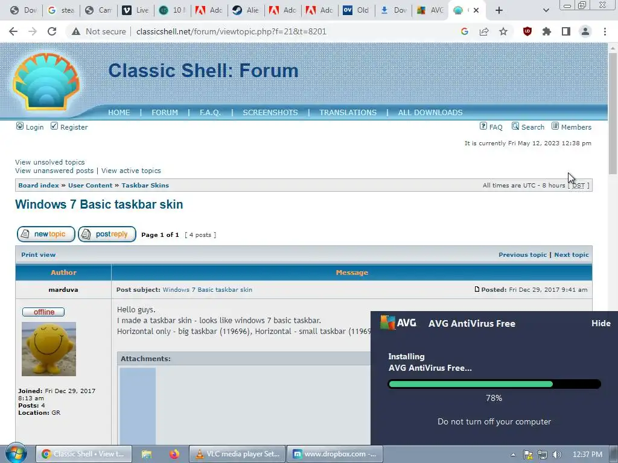The width and height of the screenshot is (618, 463).
Task: Switch to the AVG browser tab
Action: click(430, 10)
